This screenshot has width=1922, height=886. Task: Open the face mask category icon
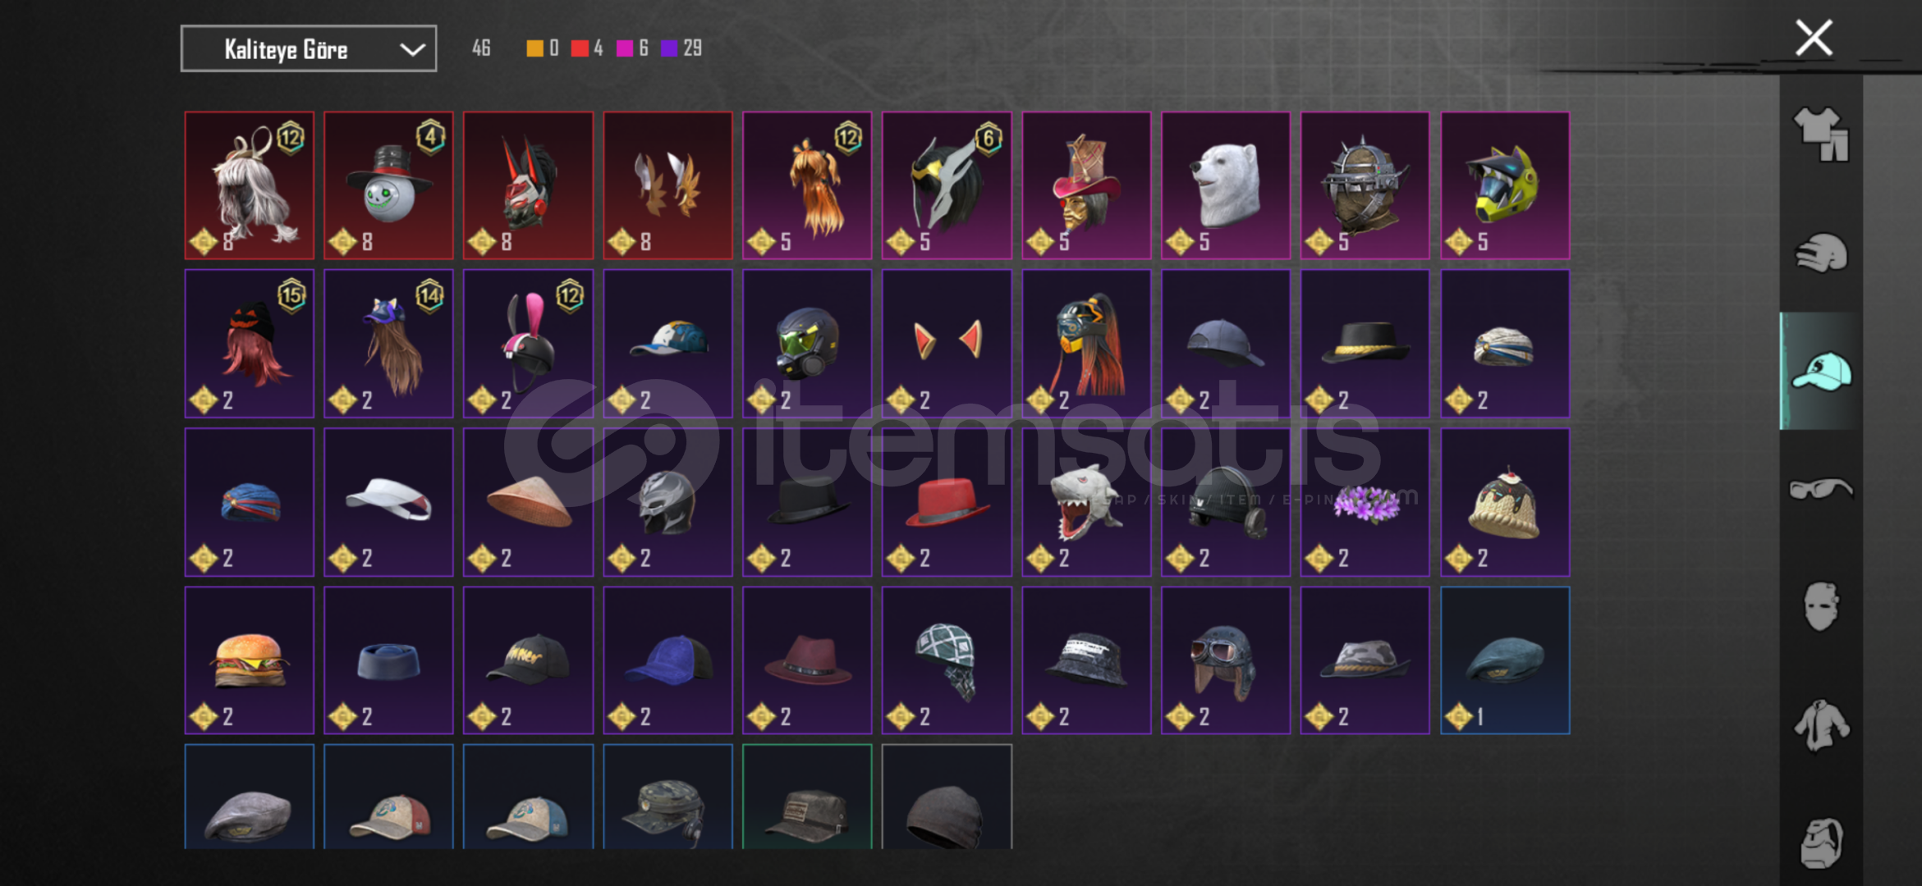click(x=1821, y=606)
